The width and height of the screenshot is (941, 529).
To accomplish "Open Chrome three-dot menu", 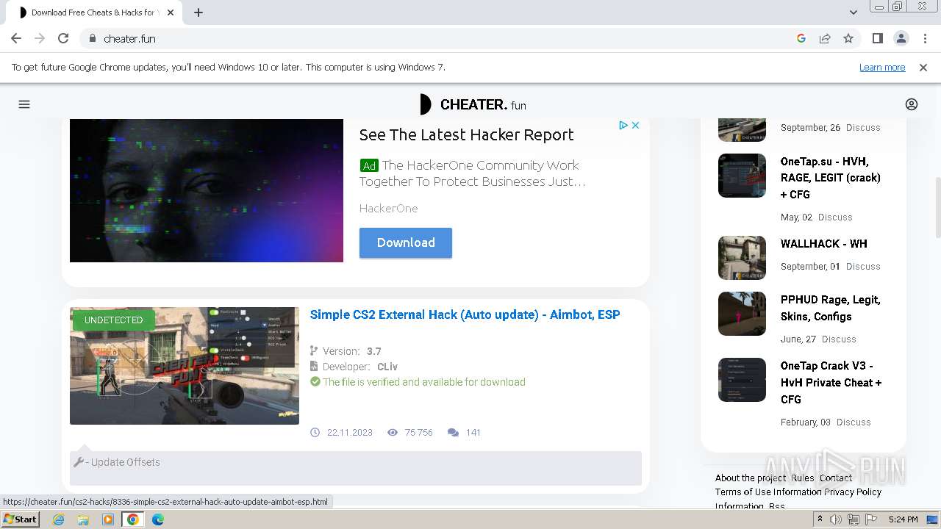I will [x=923, y=38].
